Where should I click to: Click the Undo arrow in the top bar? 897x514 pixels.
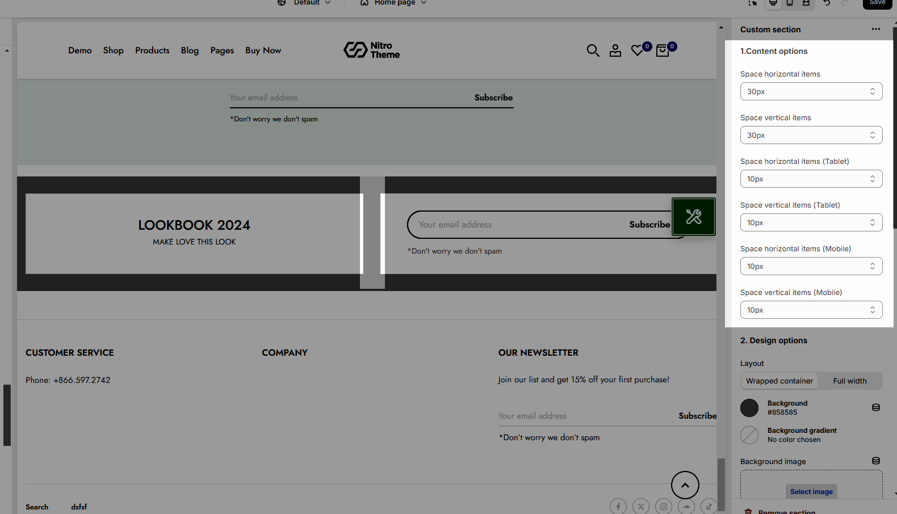pyautogui.click(x=827, y=3)
